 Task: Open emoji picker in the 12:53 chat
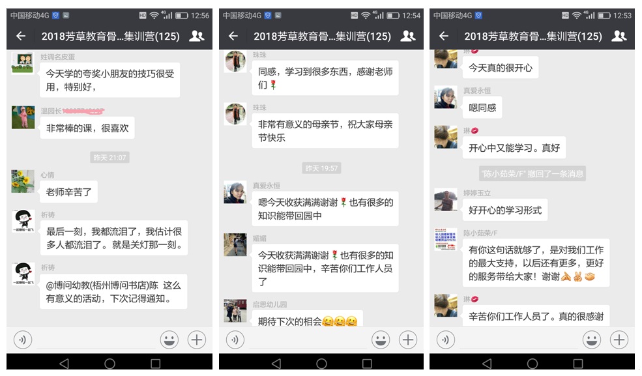click(x=592, y=340)
